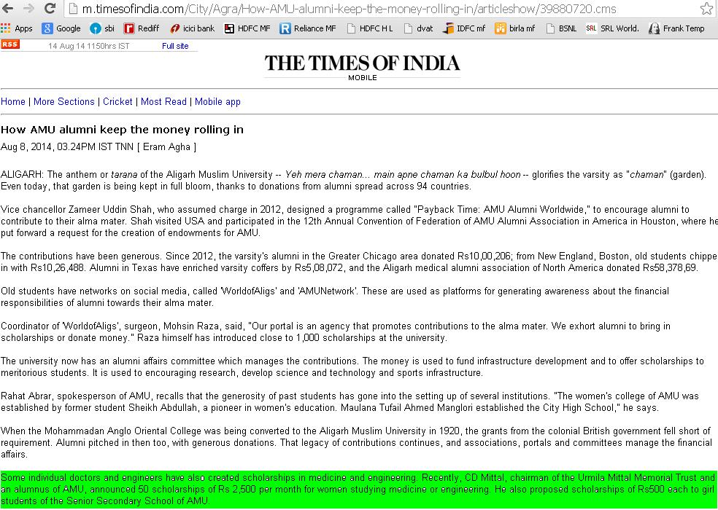Open the Most Read link
Image resolution: width=718 pixels, height=510 pixels.
tap(163, 101)
